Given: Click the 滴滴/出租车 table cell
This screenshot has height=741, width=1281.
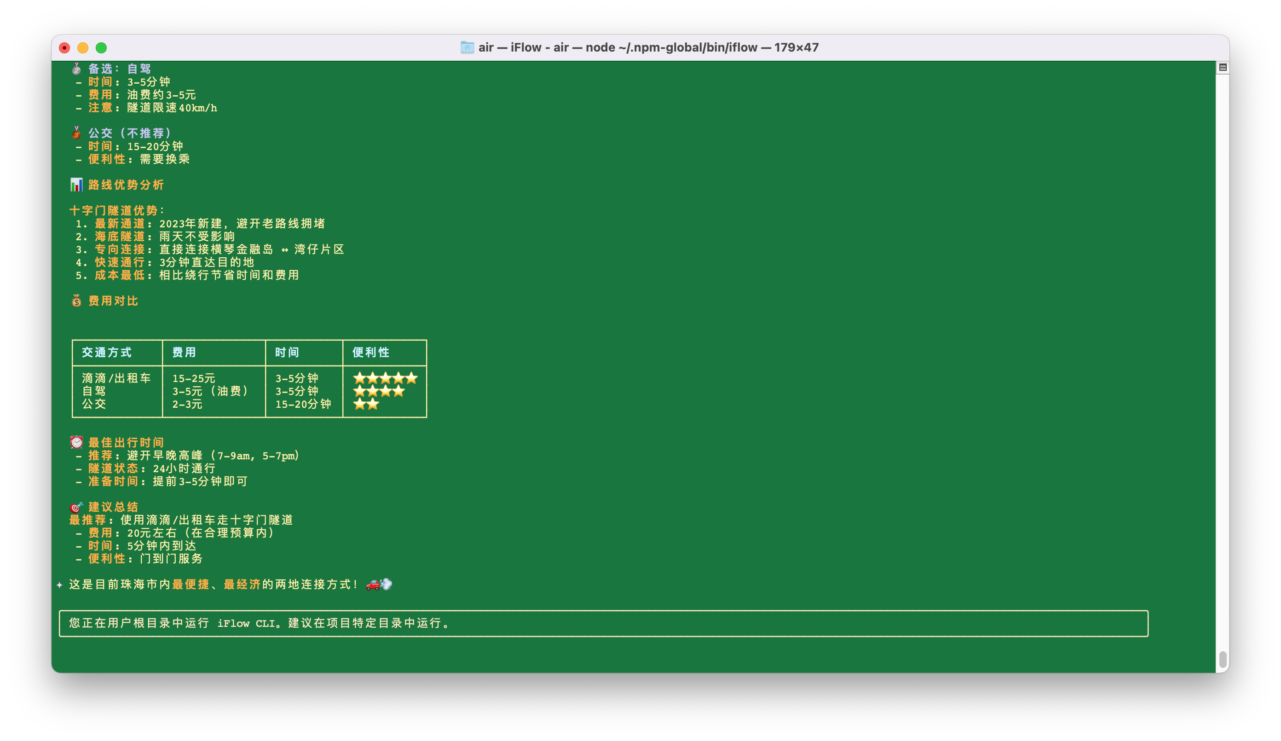Looking at the screenshot, I should (116, 378).
